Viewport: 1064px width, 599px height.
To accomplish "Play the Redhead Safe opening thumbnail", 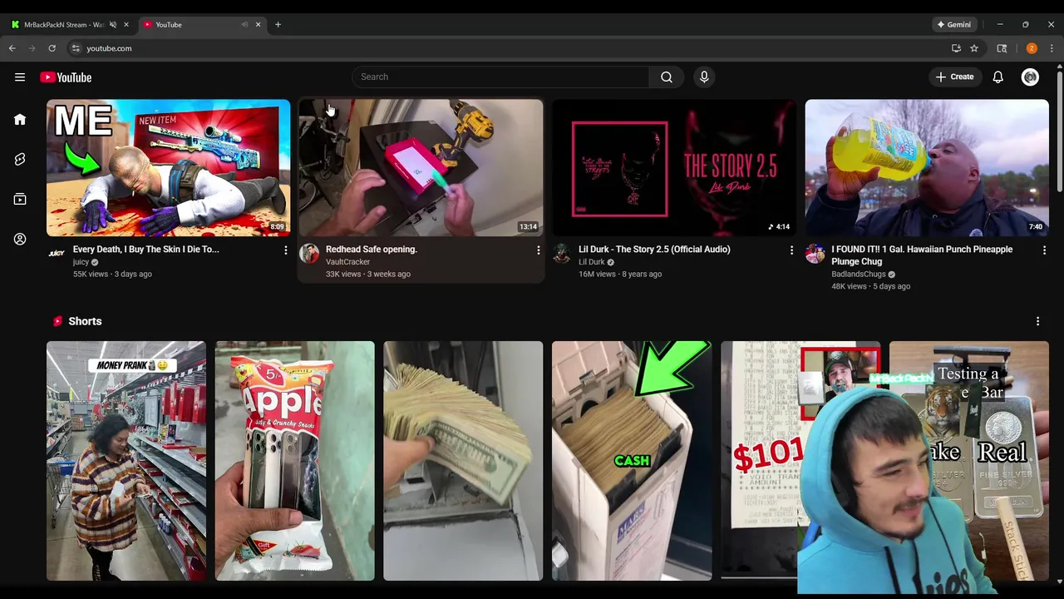I will tap(421, 168).
